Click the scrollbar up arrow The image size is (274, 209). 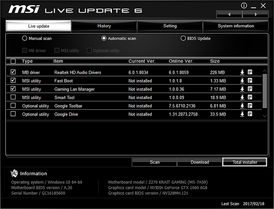pyautogui.click(x=265, y=71)
